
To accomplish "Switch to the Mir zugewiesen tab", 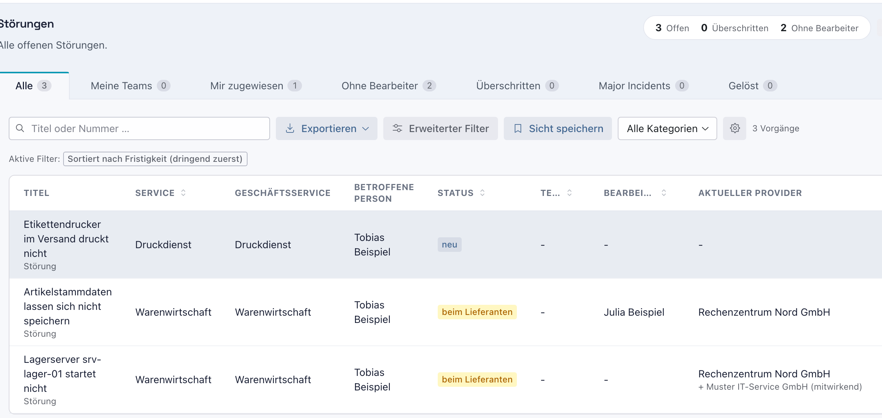I will [256, 86].
